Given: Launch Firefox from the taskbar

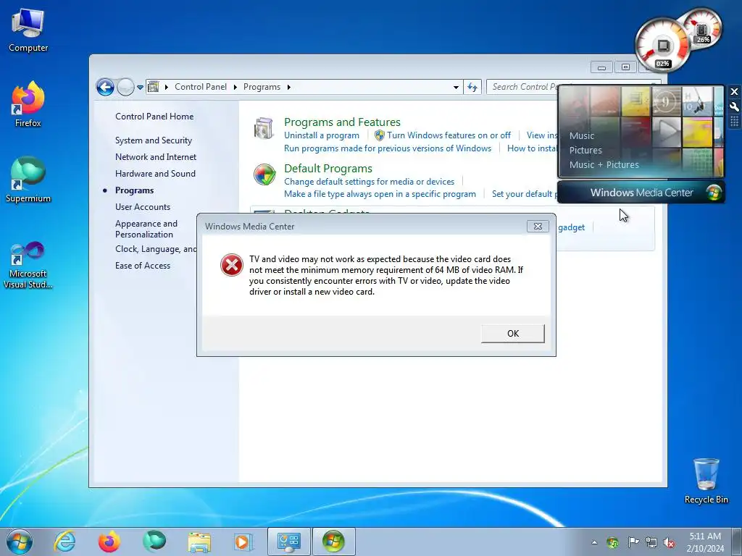Looking at the screenshot, I should (109, 542).
